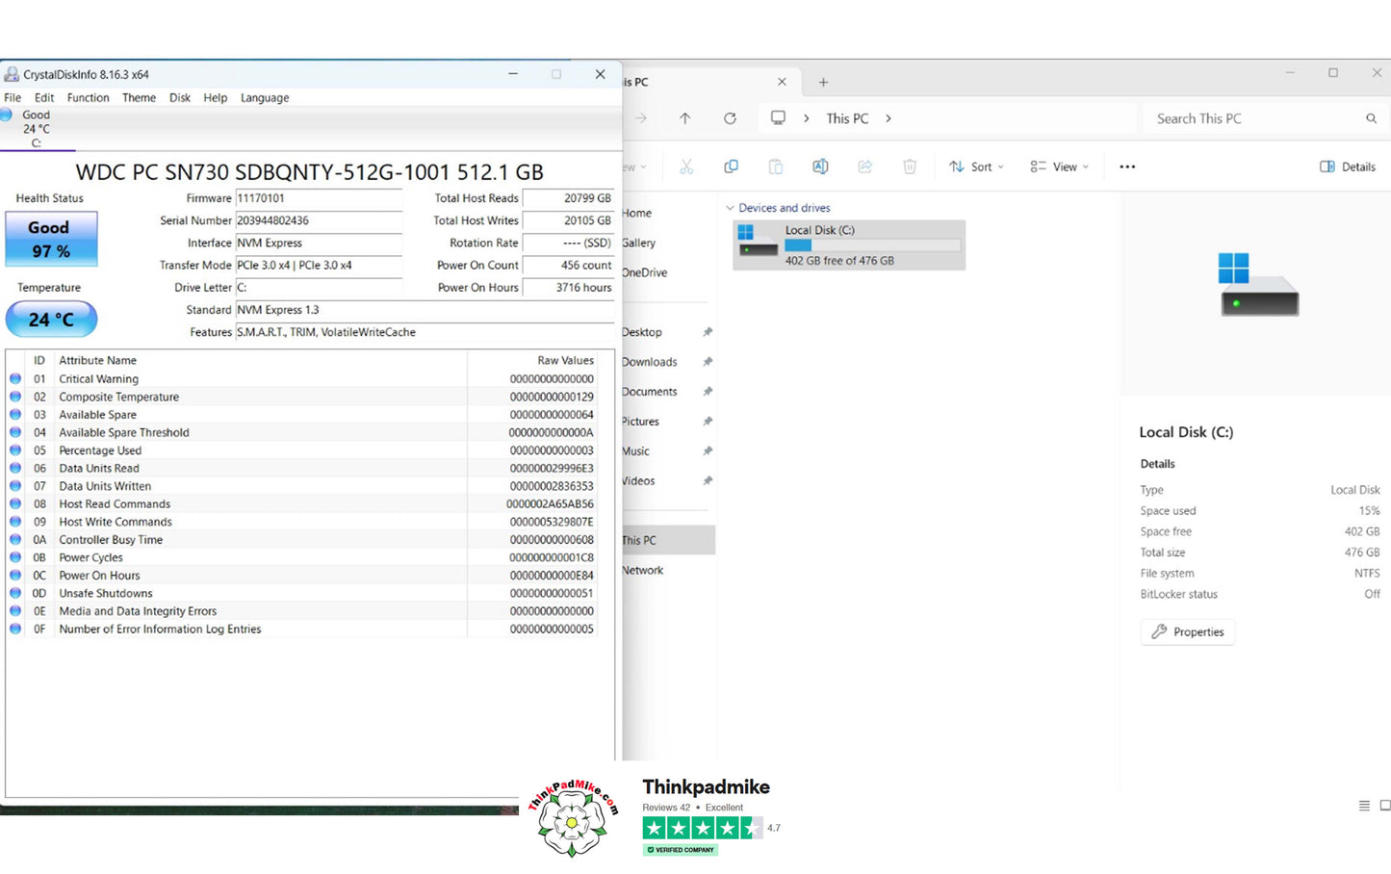Image resolution: width=1391 pixels, height=874 pixels.
Task: Open the Sort dropdown in File Explorer
Action: 976,167
